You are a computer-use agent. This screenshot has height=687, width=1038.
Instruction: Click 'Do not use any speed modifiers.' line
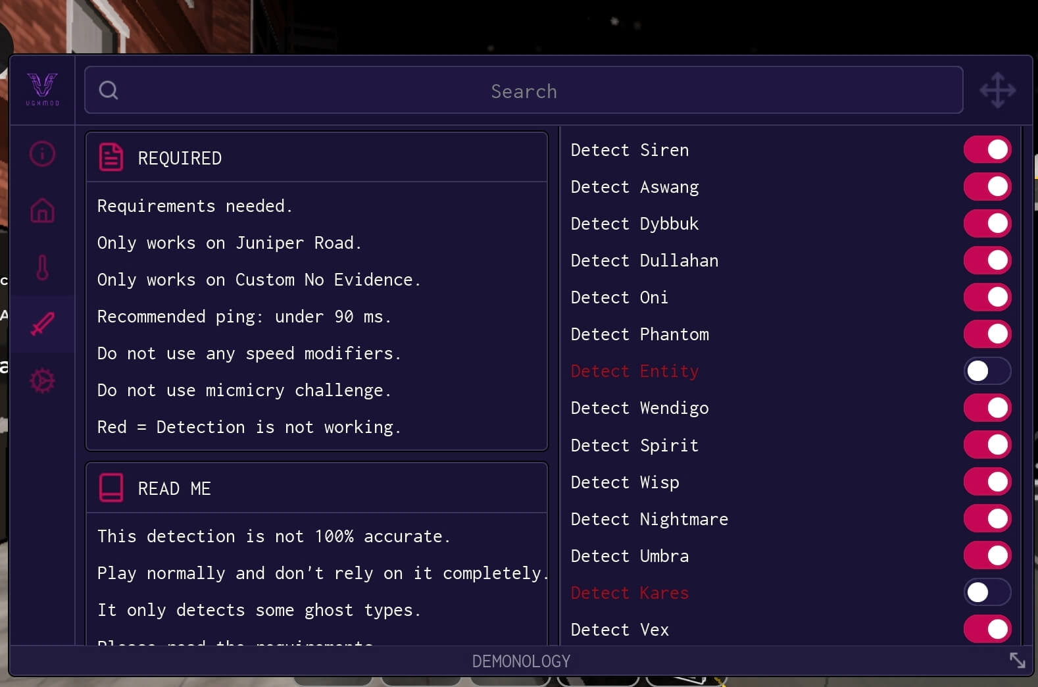249,353
